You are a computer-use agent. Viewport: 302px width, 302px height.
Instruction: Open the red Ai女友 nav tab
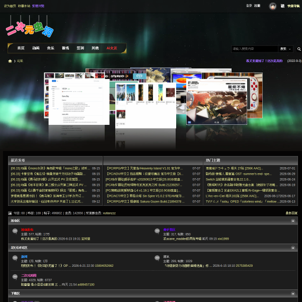click(112, 48)
